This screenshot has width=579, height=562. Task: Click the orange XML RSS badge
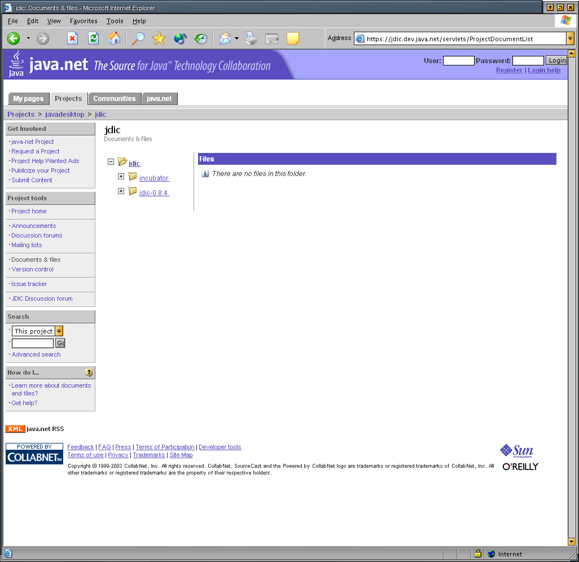coord(15,429)
